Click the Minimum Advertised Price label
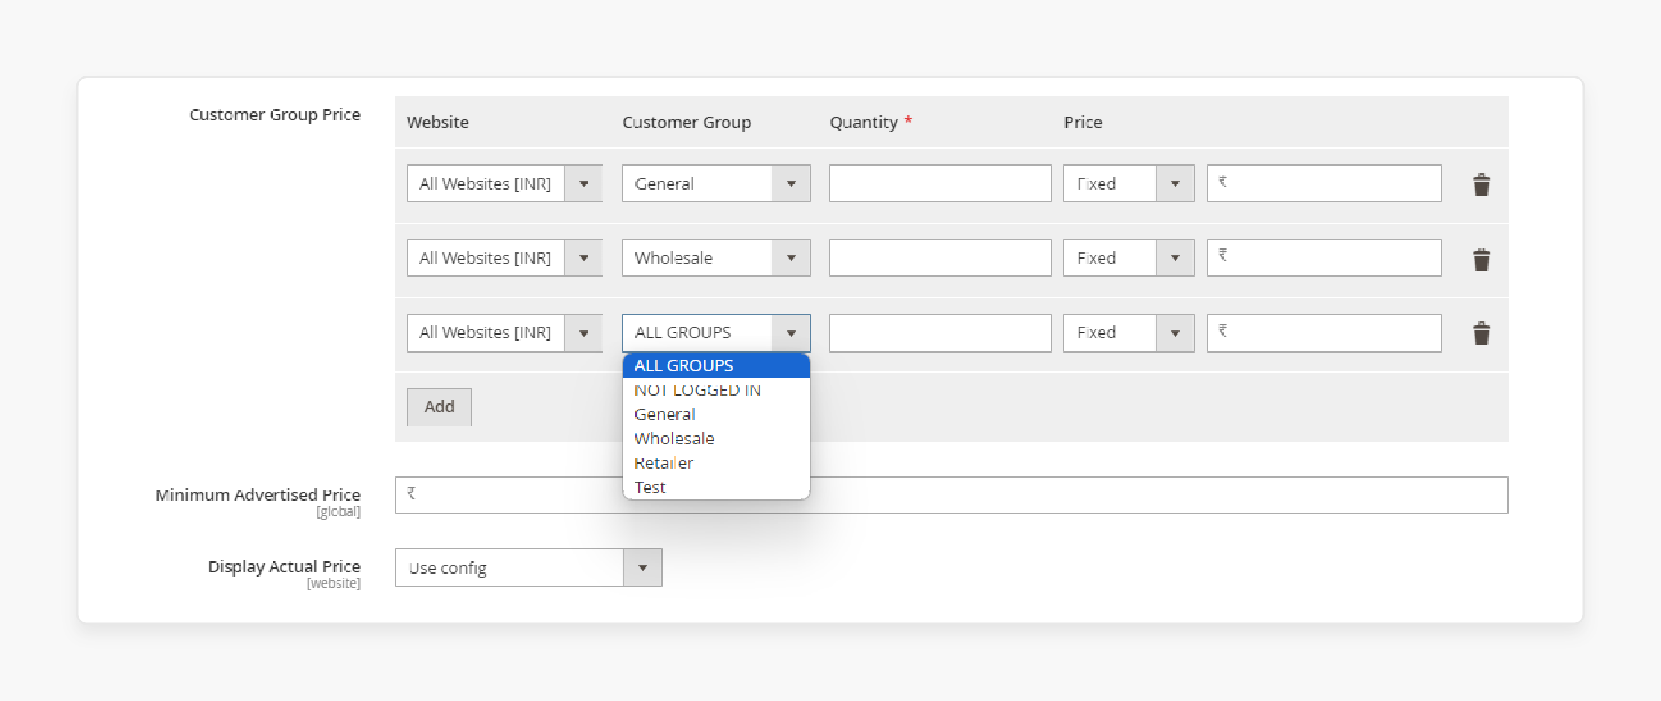The height and width of the screenshot is (701, 1661). click(x=258, y=495)
